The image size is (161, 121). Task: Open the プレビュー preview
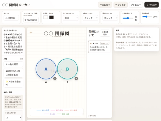136,5
